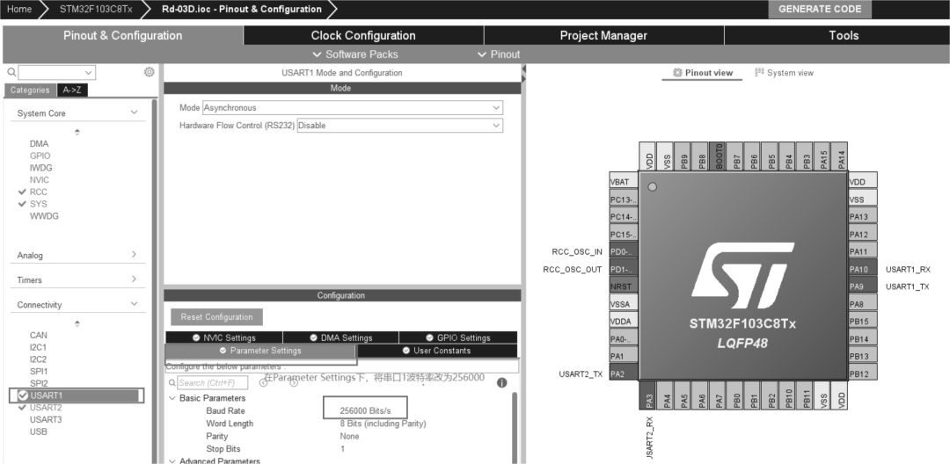Expand the Analog category
This screenshot has width=950, height=464.
[x=134, y=255]
